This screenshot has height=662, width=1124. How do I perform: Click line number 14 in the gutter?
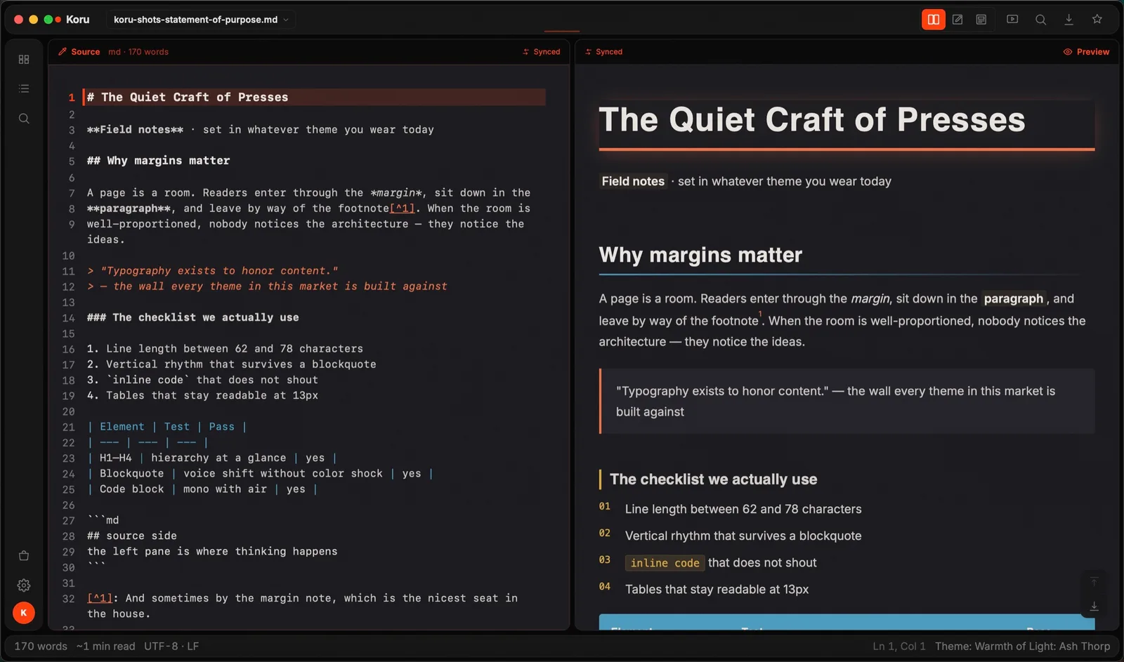pos(68,318)
